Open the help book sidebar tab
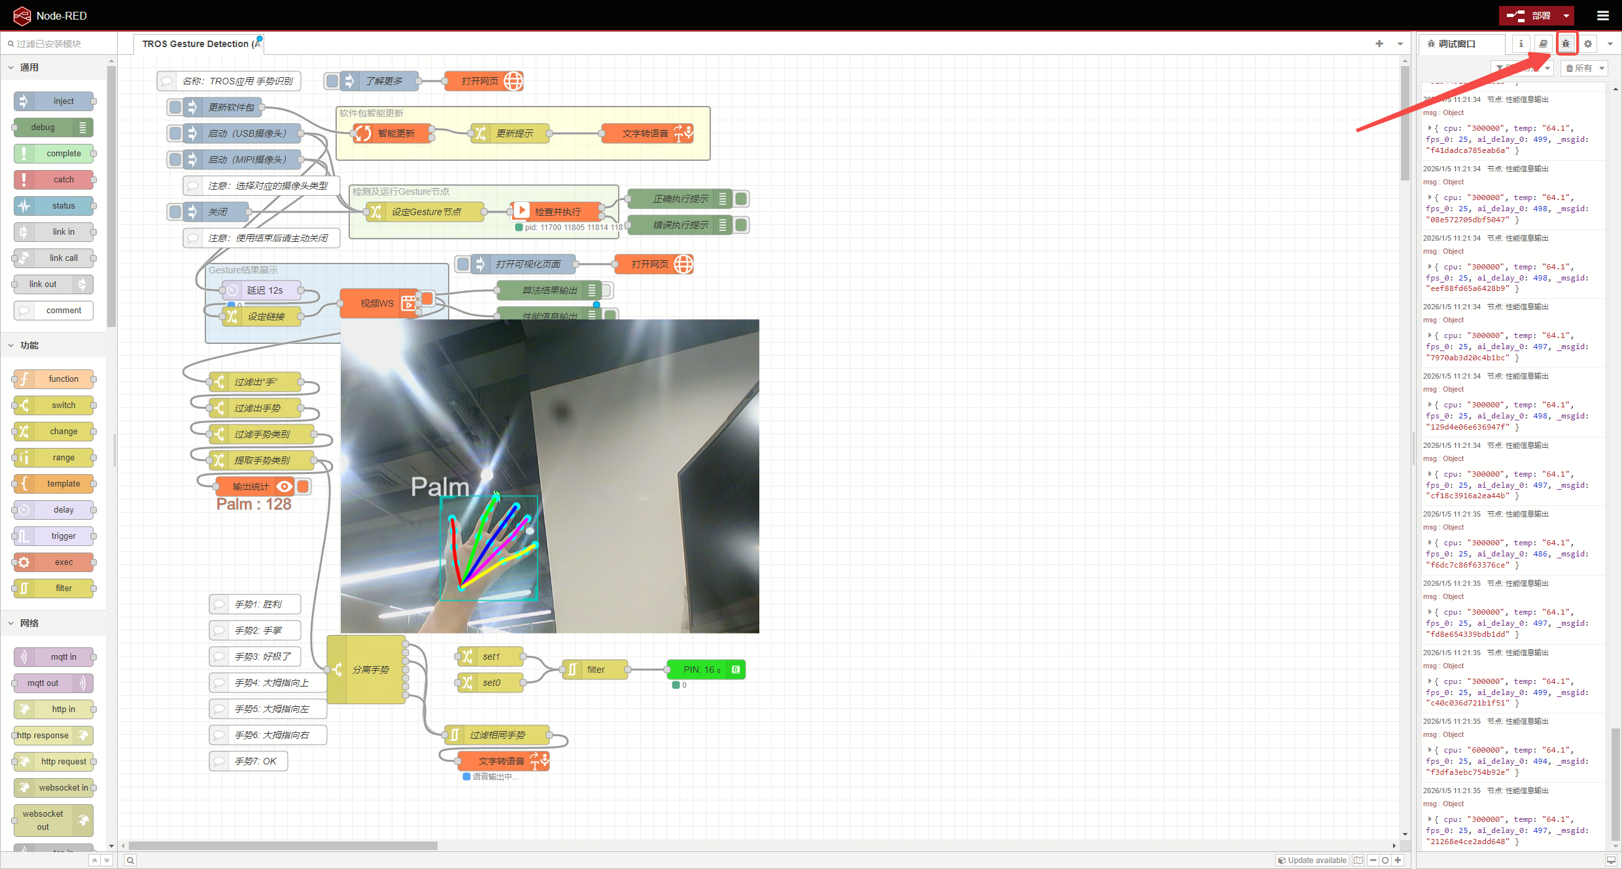Image resolution: width=1622 pixels, height=869 pixels. 1544,44
